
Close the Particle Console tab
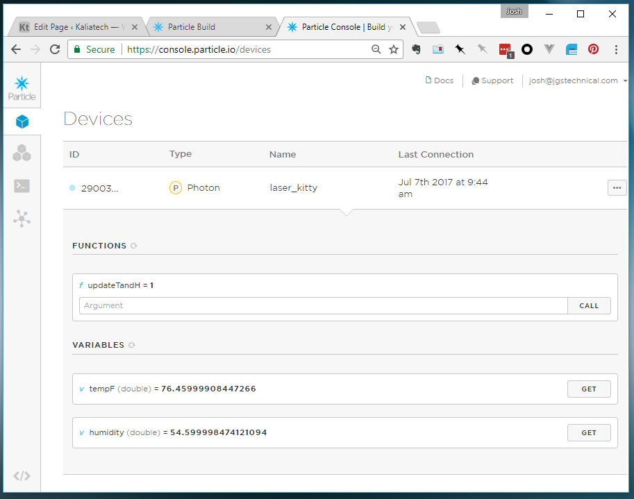[403, 27]
